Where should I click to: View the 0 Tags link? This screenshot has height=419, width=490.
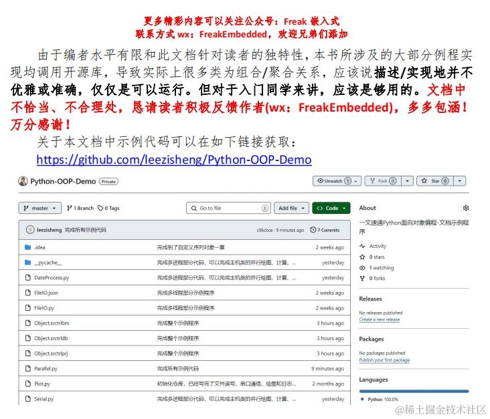click(108, 208)
